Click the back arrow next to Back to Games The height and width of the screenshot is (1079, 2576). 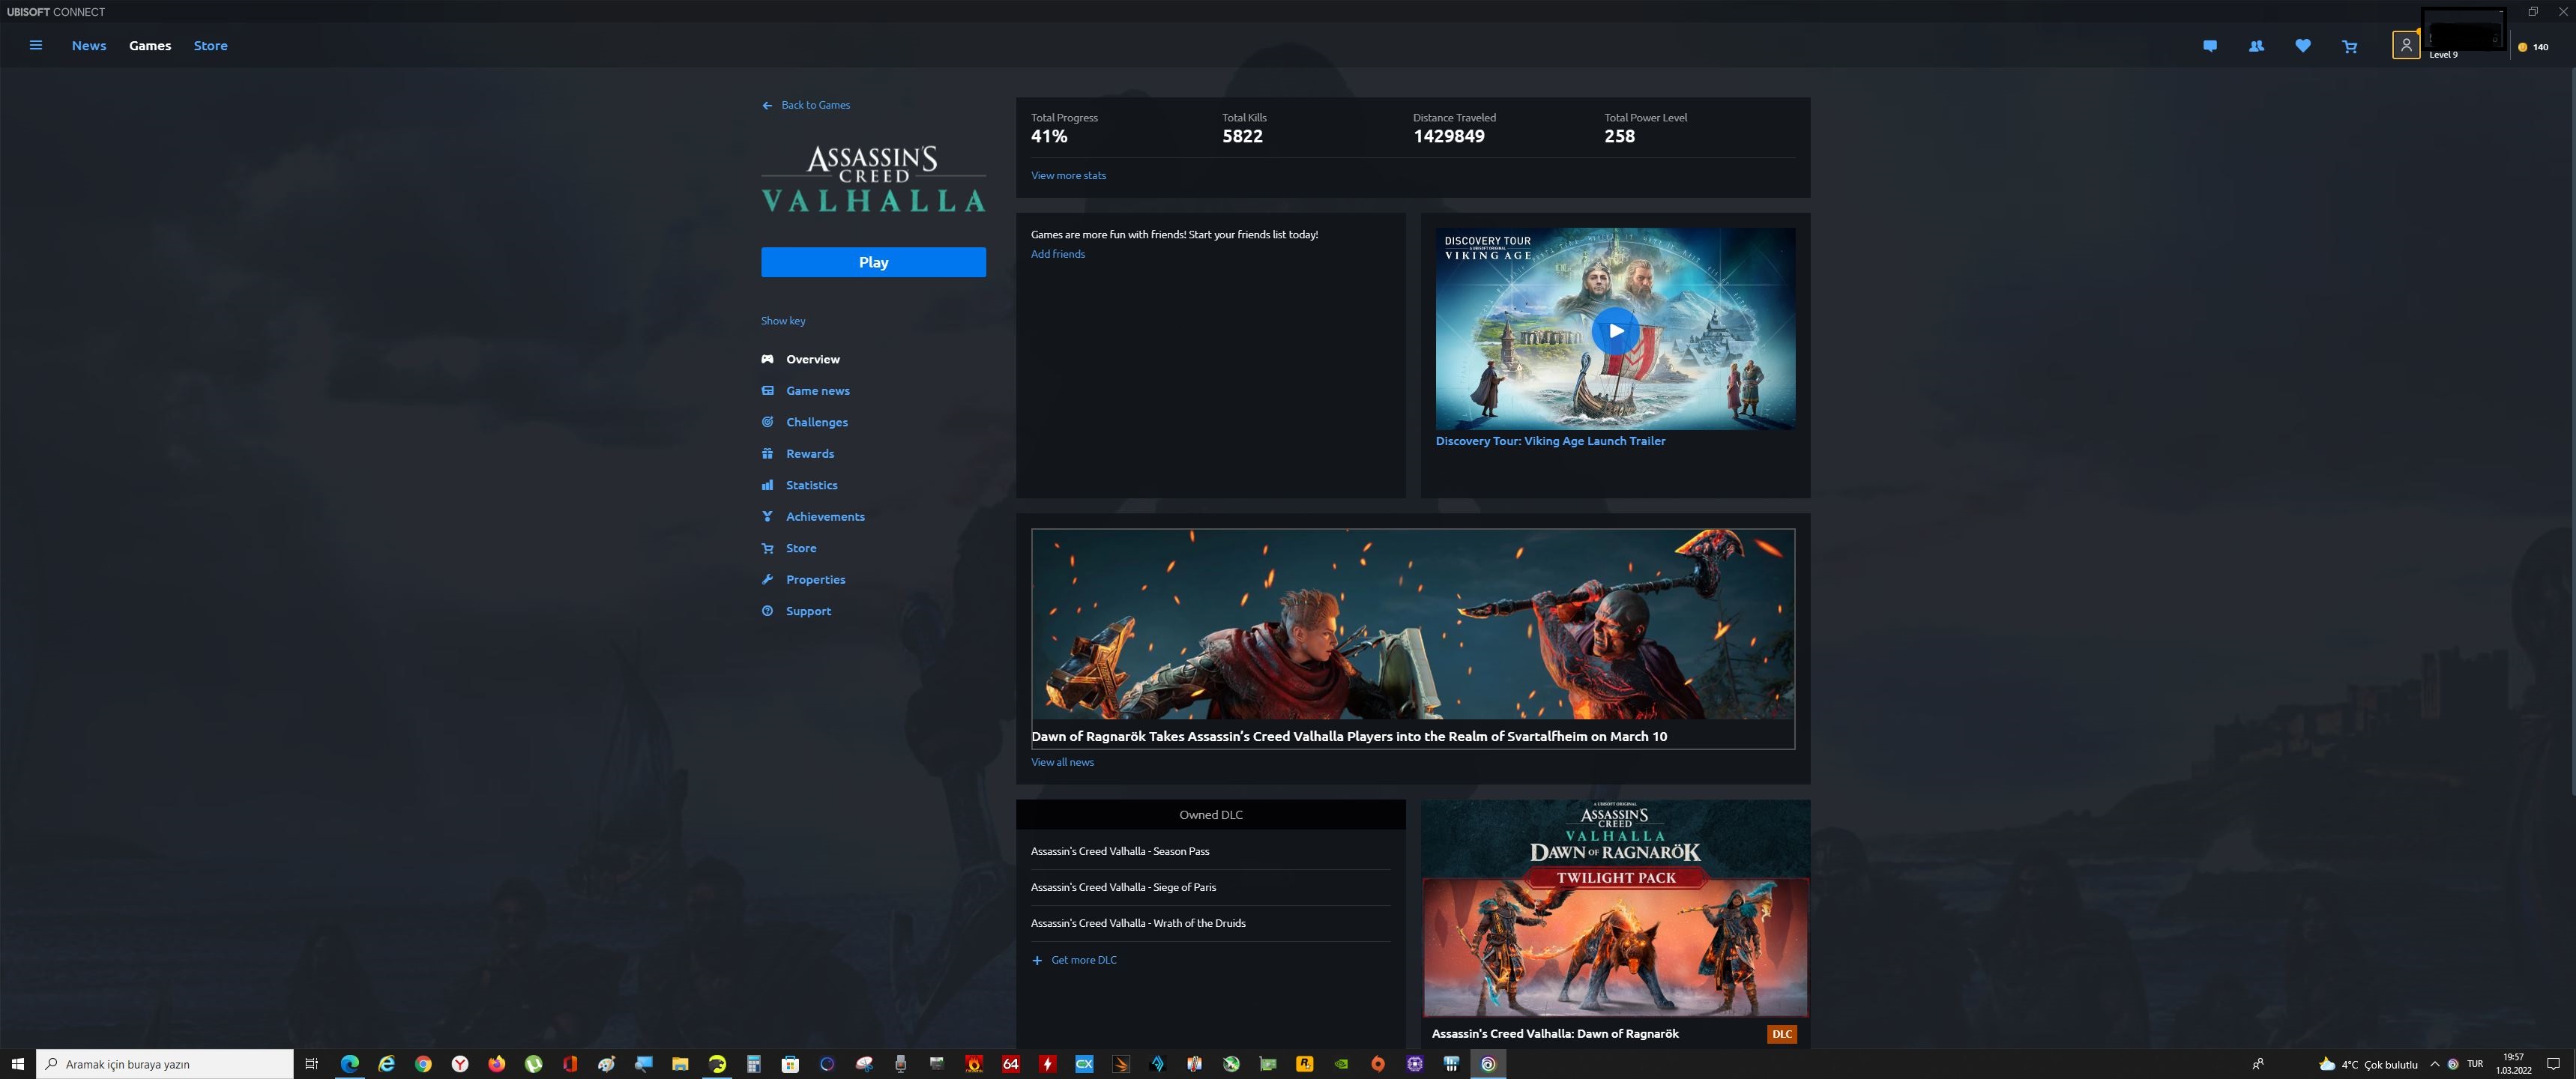click(x=767, y=105)
